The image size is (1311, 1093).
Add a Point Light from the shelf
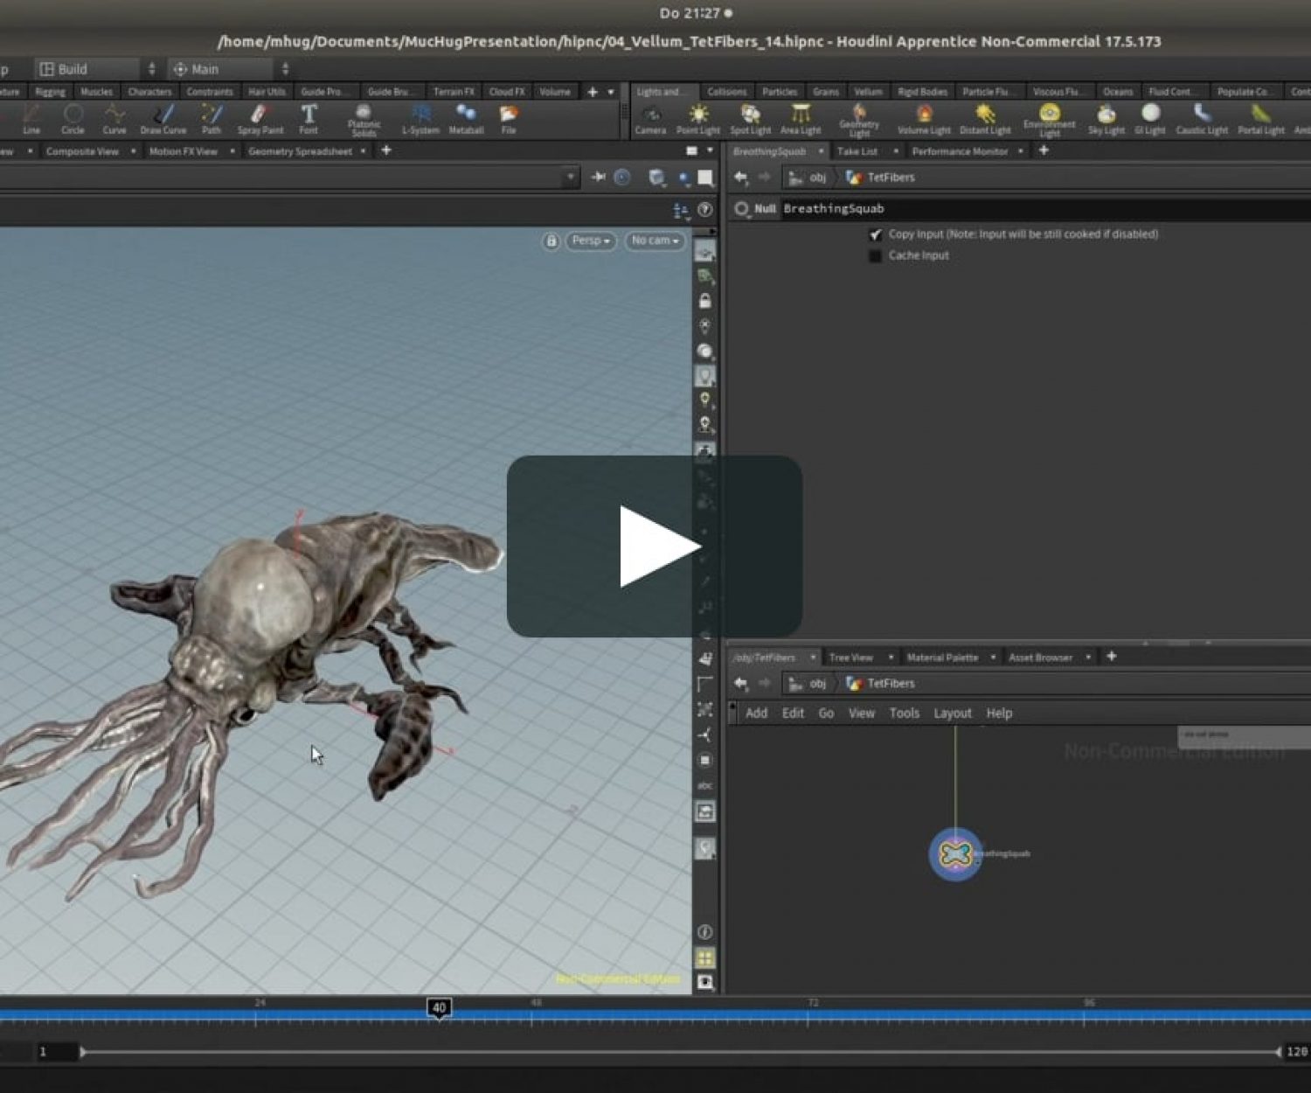coord(698,119)
